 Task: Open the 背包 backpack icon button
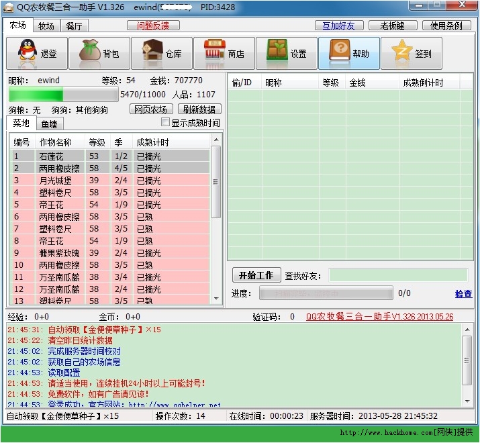[x=99, y=54]
